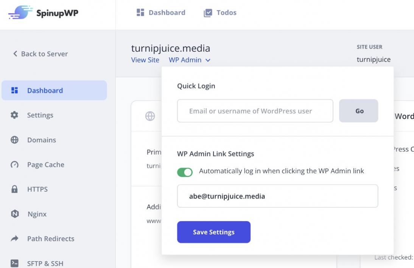Click the Settings gear icon in sidebar
The width and height of the screenshot is (414, 268).
point(14,115)
